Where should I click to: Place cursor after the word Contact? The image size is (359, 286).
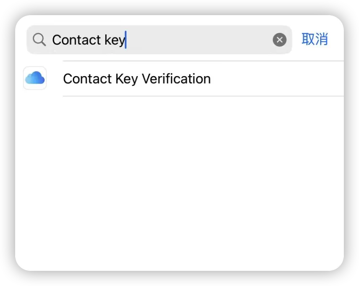[x=101, y=40]
